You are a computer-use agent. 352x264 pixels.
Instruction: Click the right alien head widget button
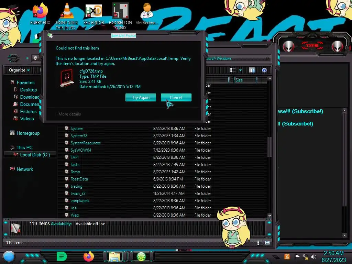point(338,46)
